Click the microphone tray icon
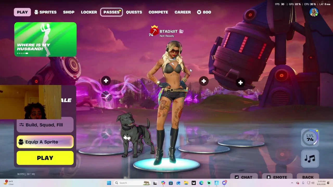Screen dimensions: 333x187 [303, 183]
